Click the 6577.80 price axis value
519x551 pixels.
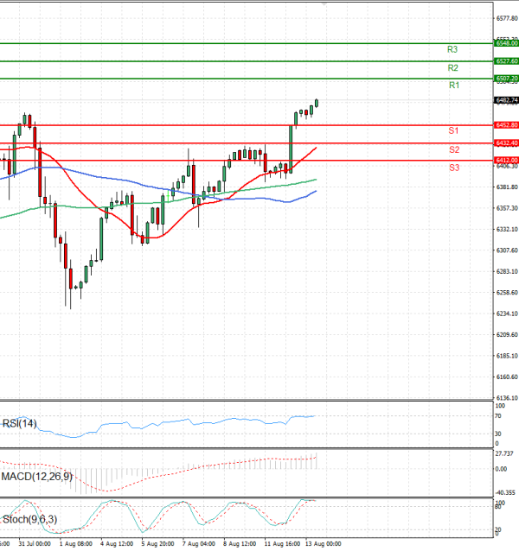pos(507,18)
